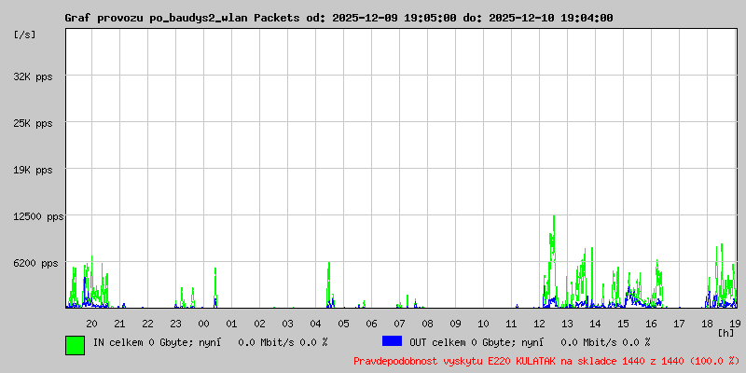Click hour label '02' on time axis

coord(260,324)
